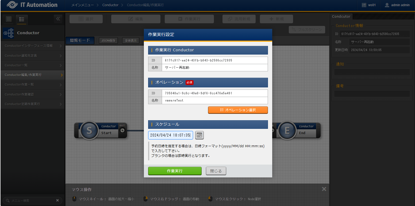
Task: Close the mouse operation help panel
Action: pos(324,189)
